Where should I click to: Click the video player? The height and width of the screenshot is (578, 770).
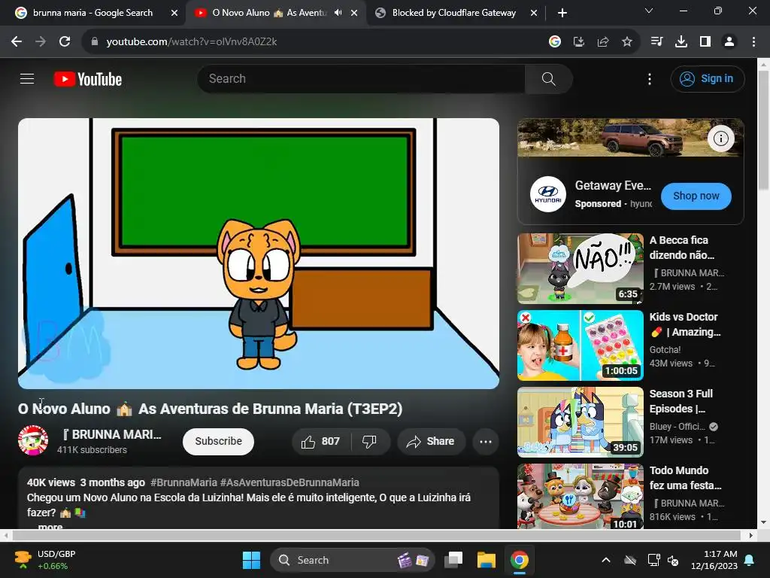tap(259, 253)
